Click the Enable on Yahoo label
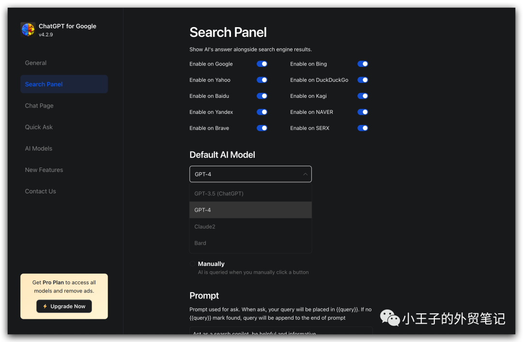The height and width of the screenshot is (342, 523). (x=210, y=80)
